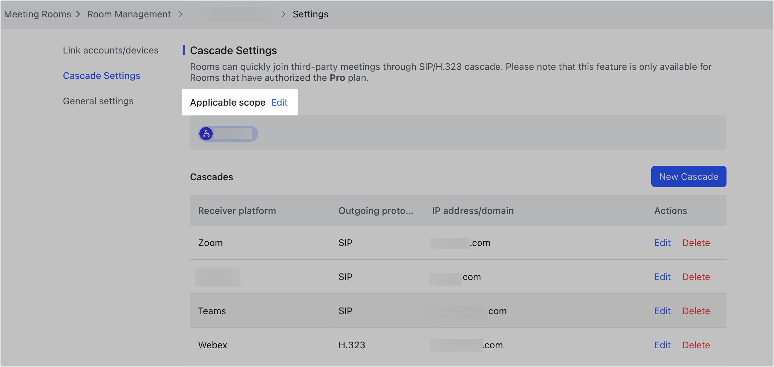Image resolution: width=774 pixels, height=367 pixels.
Task: Delete the Teams cascade entry
Action: click(x=696, y=311)
